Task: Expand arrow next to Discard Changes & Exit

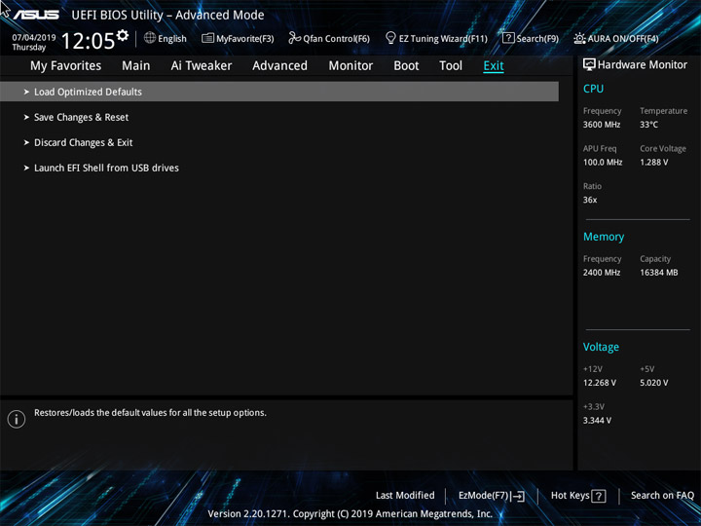Action: (x=26, y=142)
